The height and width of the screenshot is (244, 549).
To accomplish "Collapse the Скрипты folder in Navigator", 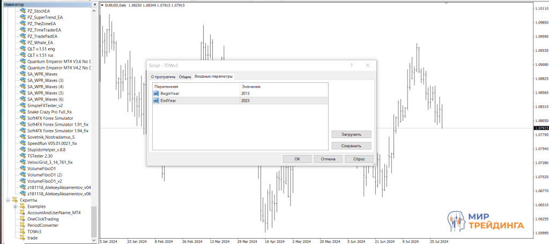I will tap(8, 200).
